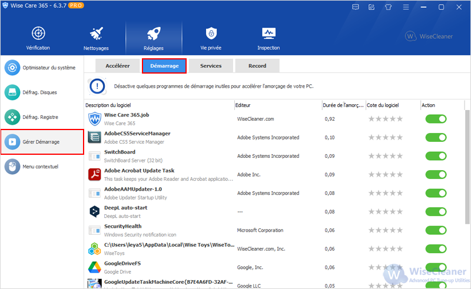Click the SecurityHealth entry icon
The image size is (471, 289).
pyautogui.click(x=95, y=230)
